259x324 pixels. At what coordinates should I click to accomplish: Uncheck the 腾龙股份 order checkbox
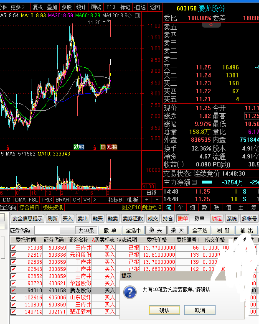click(x=13, y=290)
